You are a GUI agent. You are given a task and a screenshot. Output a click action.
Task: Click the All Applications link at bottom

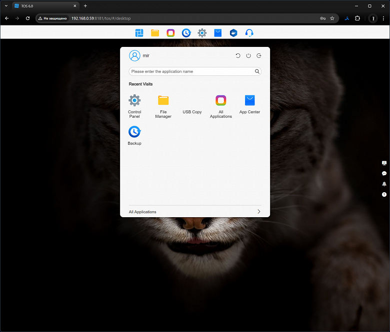[142, 212]
